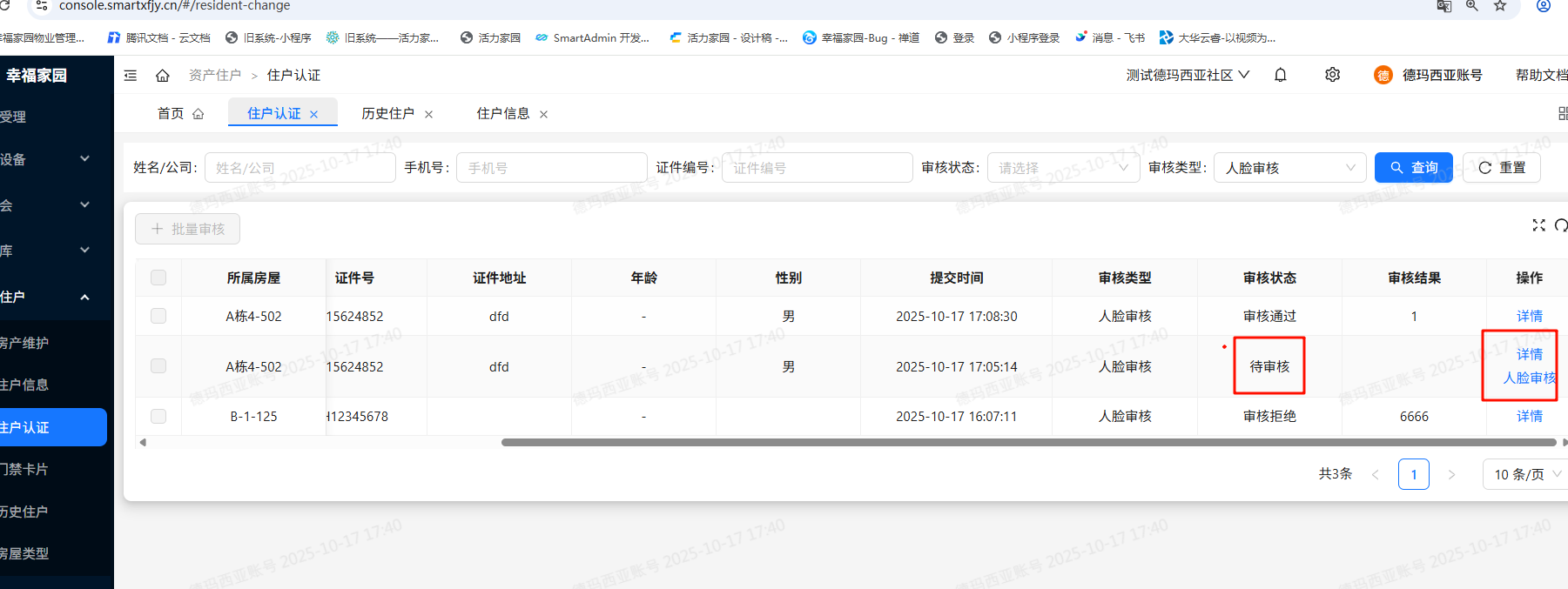
Task: Click 批量审核 button
Action: (187, 229)
